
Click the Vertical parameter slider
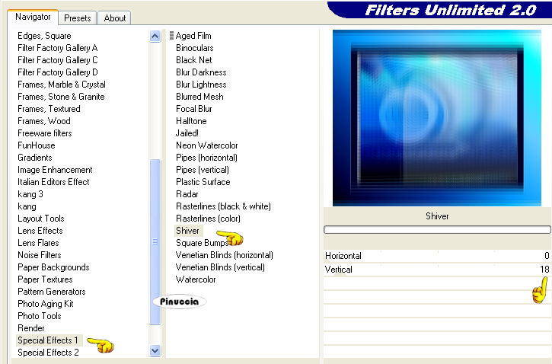click(x=437, y=270)
